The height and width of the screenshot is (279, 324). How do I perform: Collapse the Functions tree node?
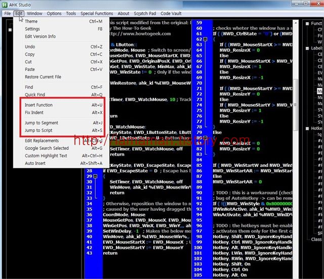(307, 24)
